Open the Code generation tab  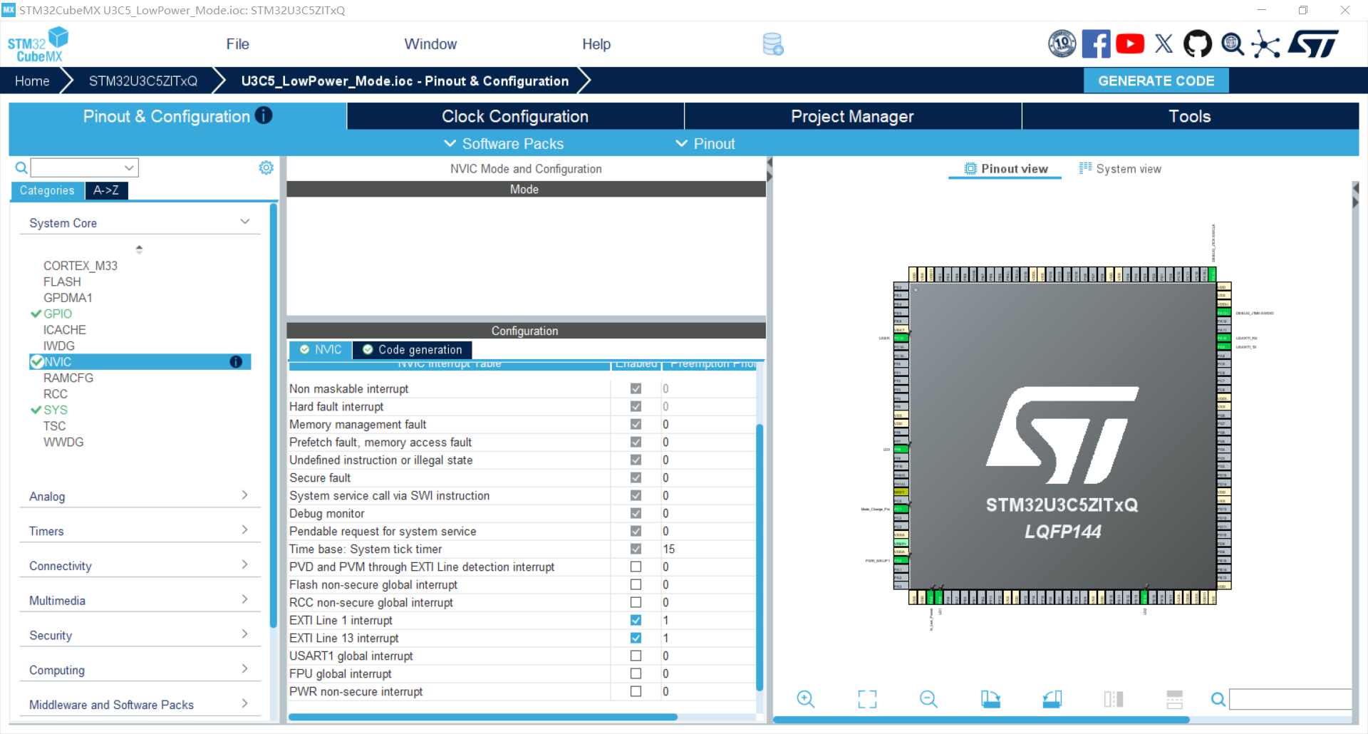(x=413, y=350)
